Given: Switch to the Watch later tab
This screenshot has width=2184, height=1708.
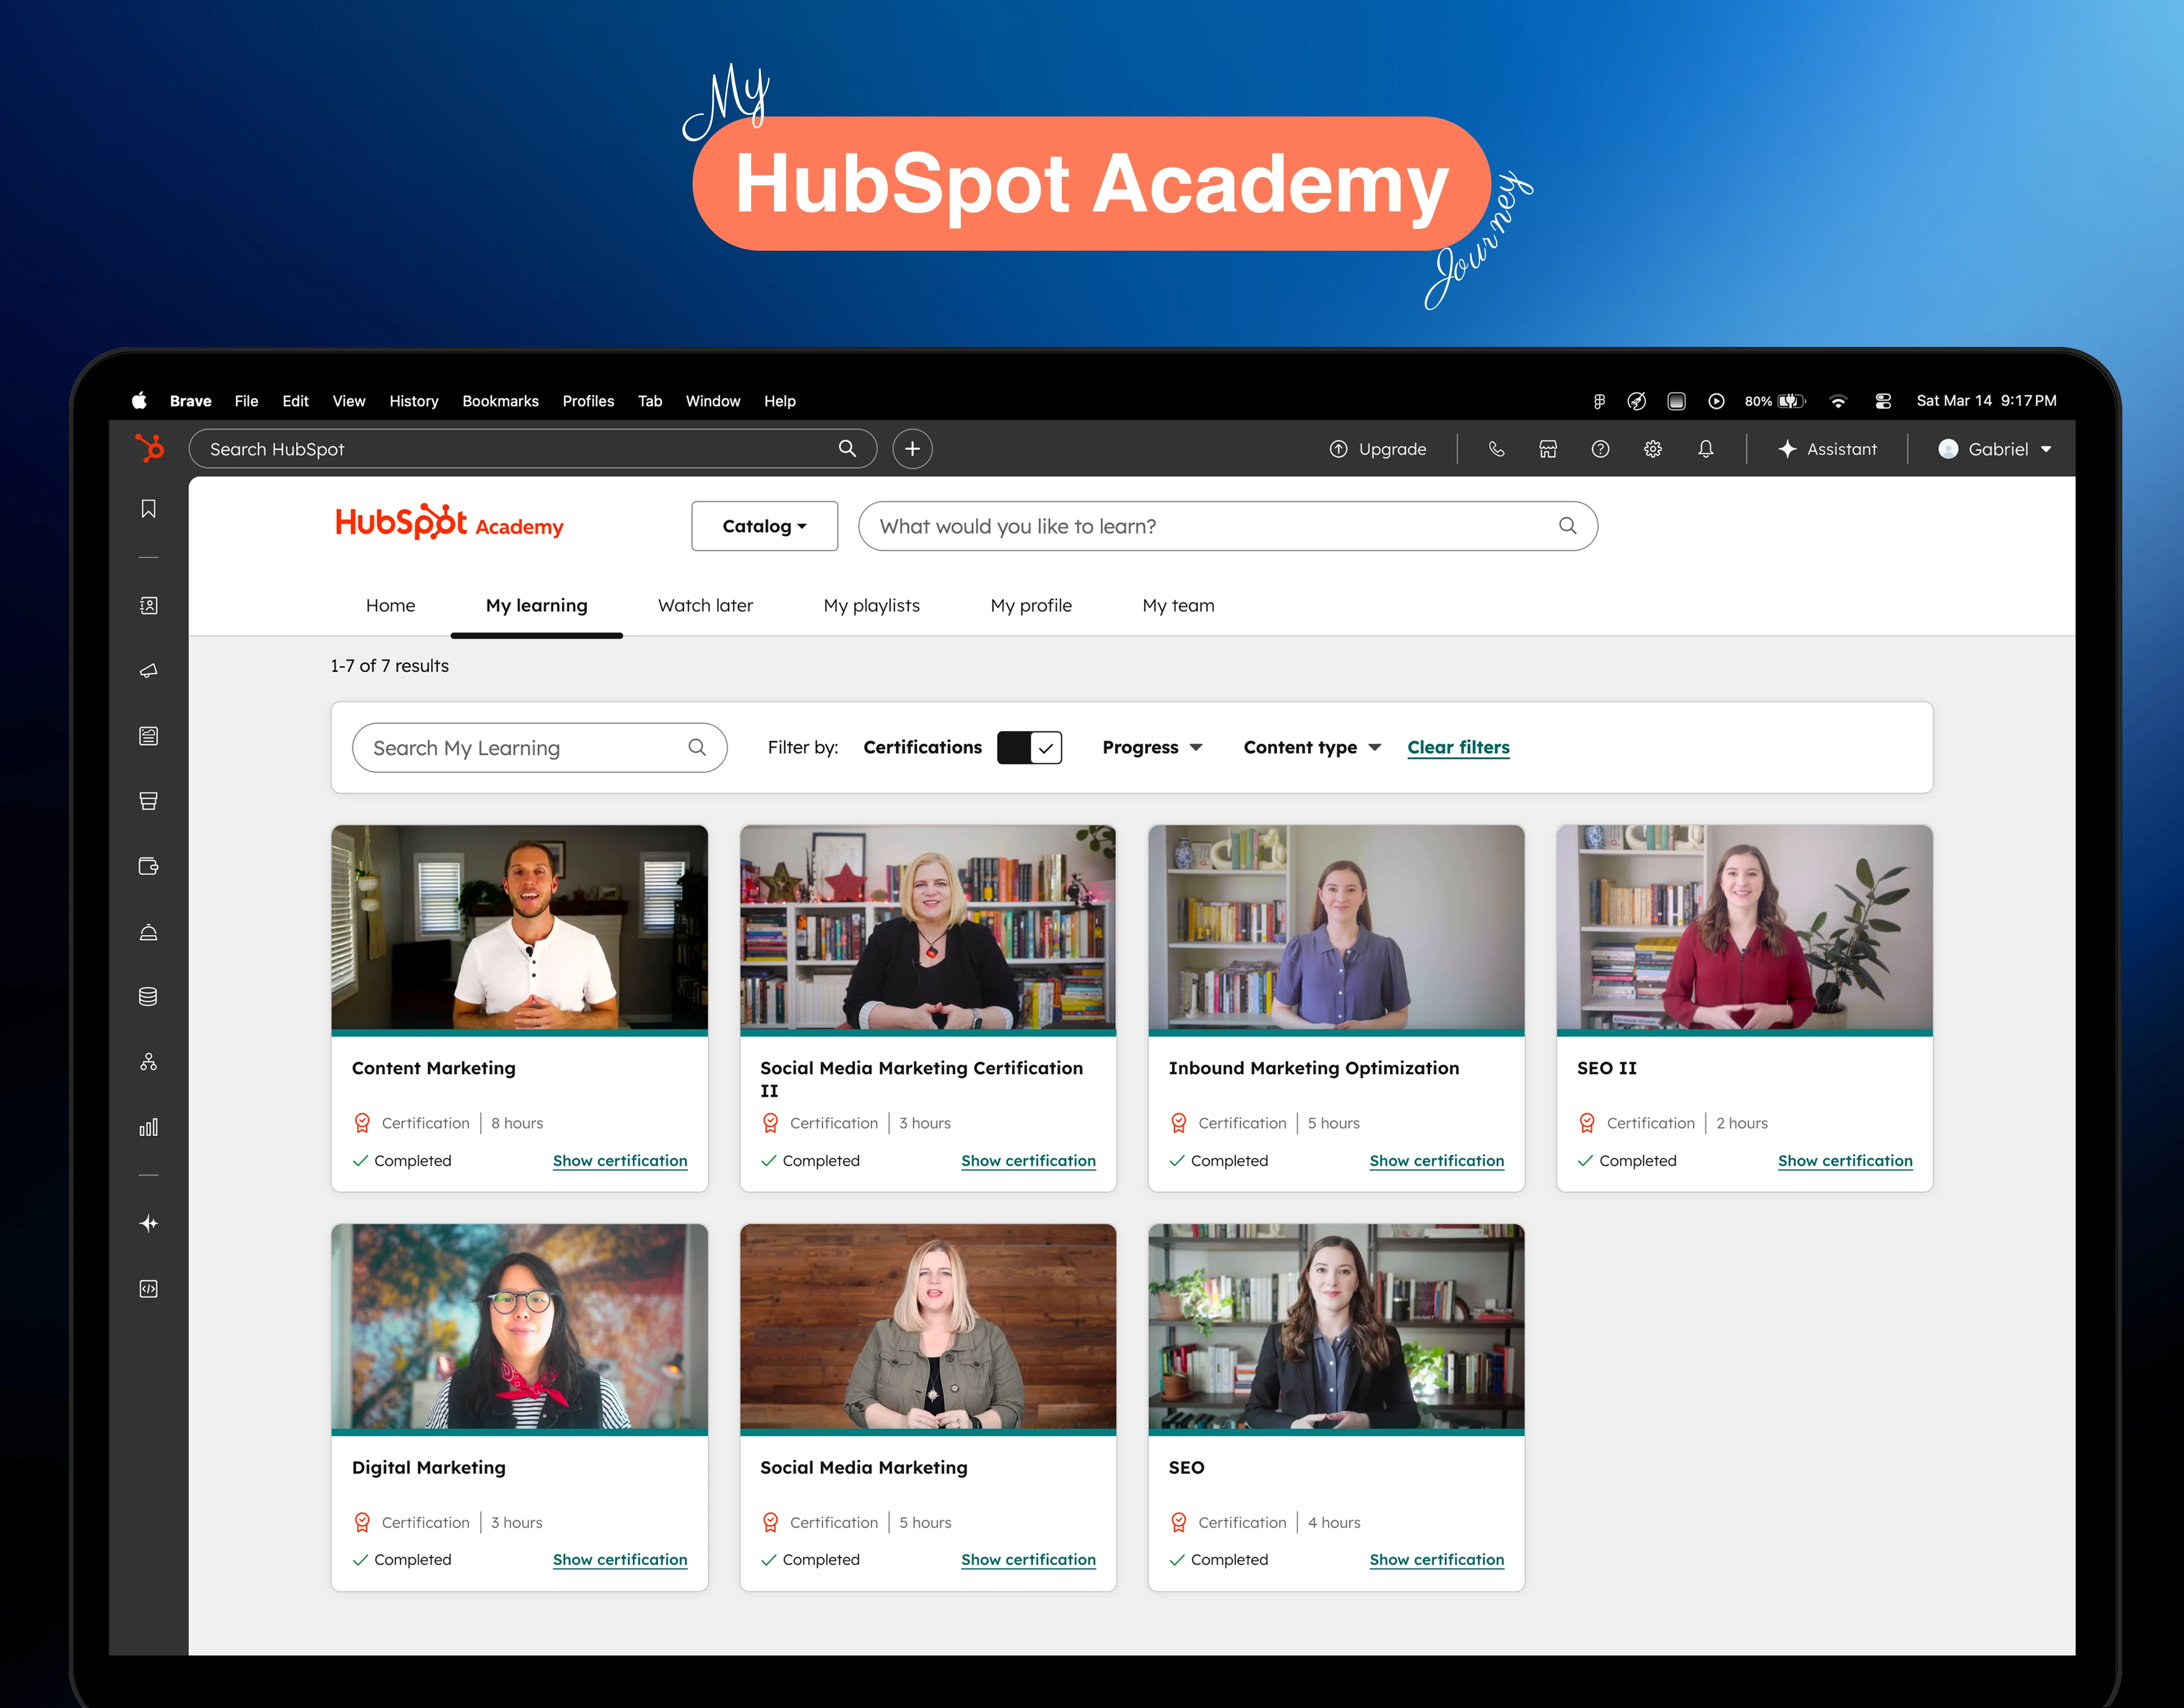Looking at the screenshot, I should pyautogui.click(x=705, y=605).
